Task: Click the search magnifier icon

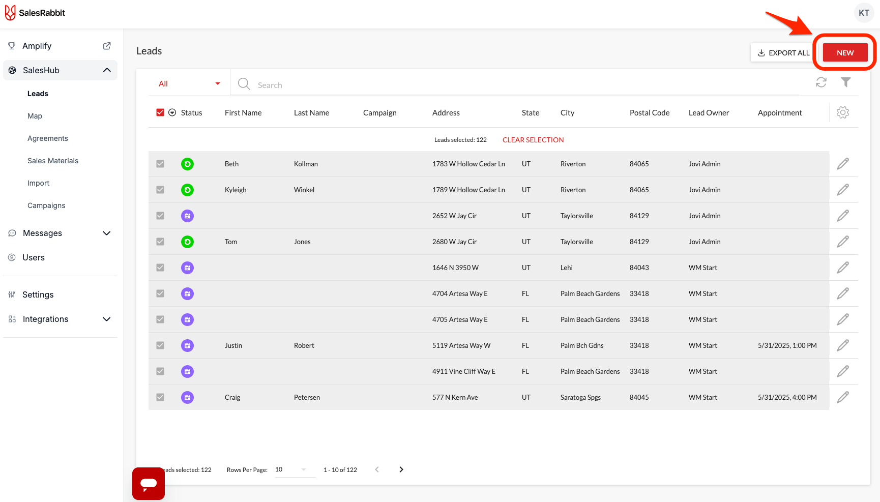Action: pos(244,84)
